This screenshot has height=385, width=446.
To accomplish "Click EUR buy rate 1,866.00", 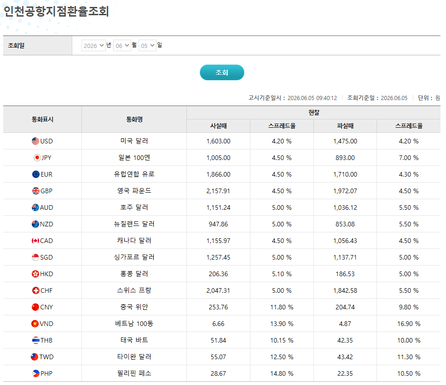I will (x=219, y=174).
